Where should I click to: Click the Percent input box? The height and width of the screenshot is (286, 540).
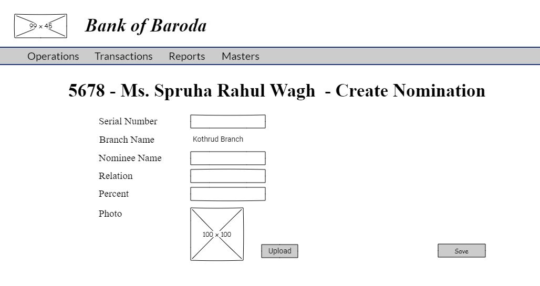[x=228, y=194]
